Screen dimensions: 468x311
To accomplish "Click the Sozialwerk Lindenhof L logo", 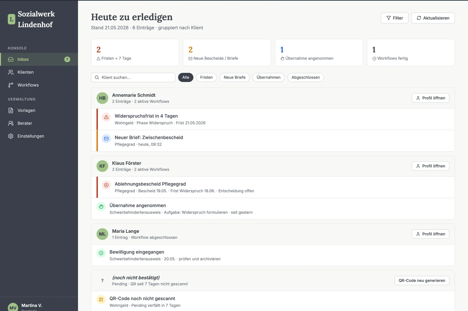I will point(12,19).
